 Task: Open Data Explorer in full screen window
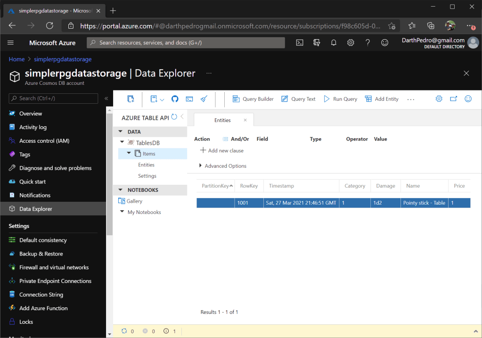pos(453,99)
